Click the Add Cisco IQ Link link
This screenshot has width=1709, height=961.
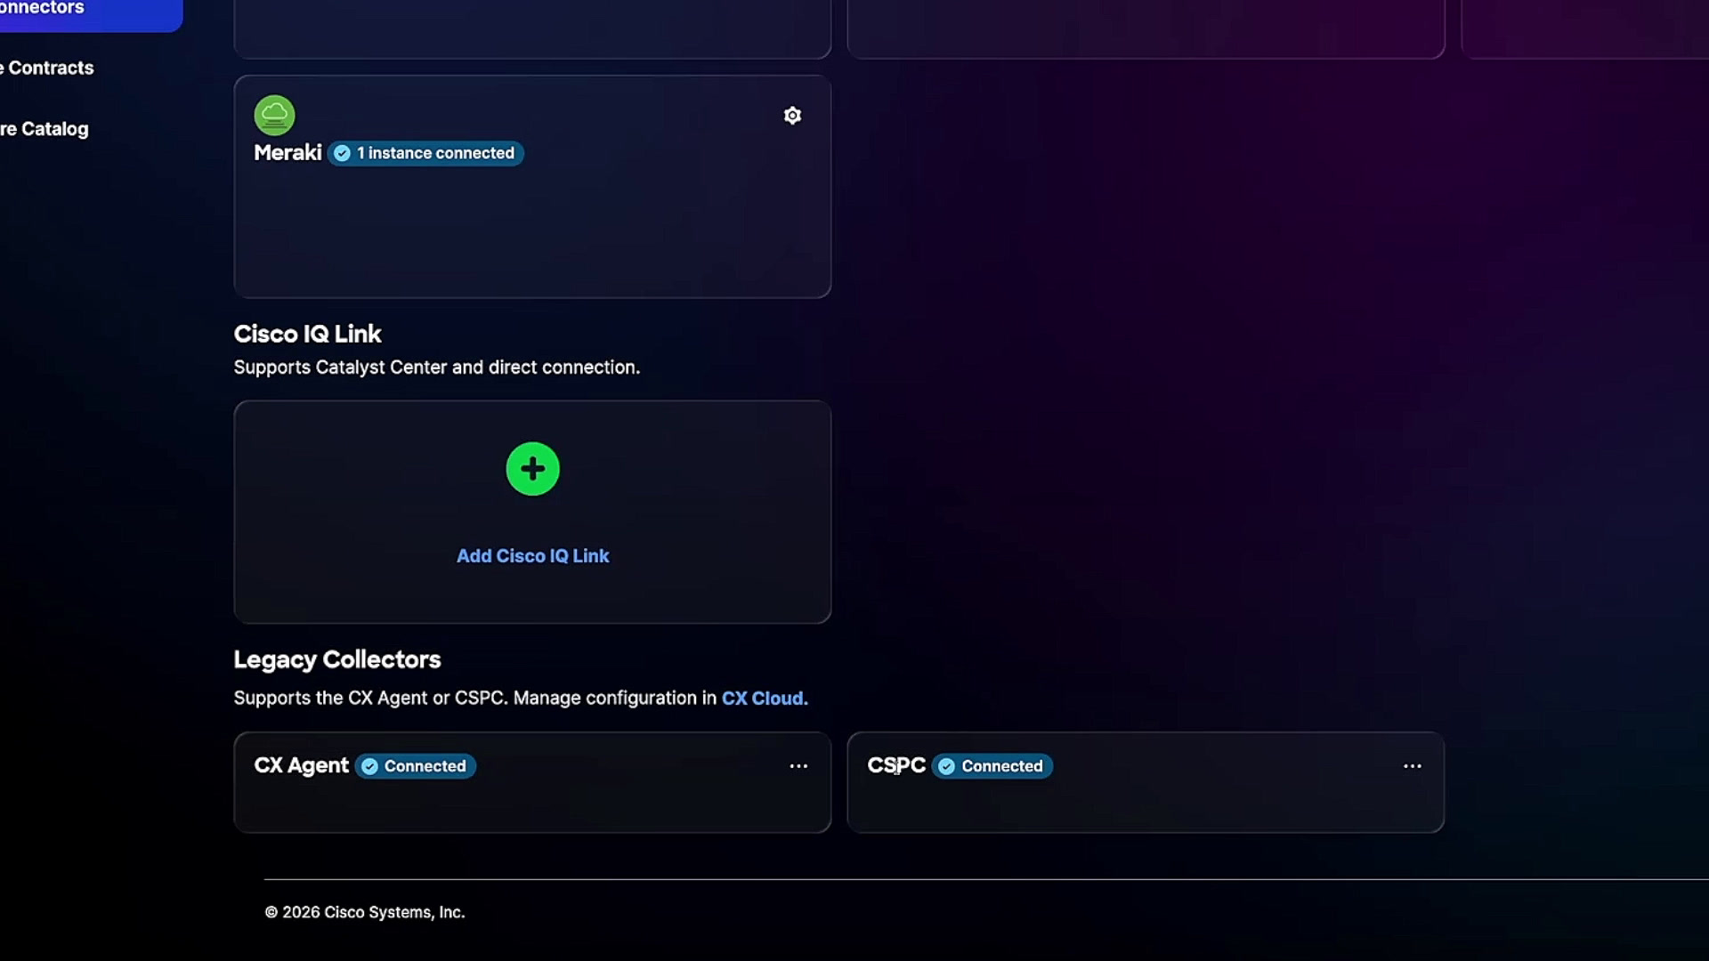tap(532, 556)
